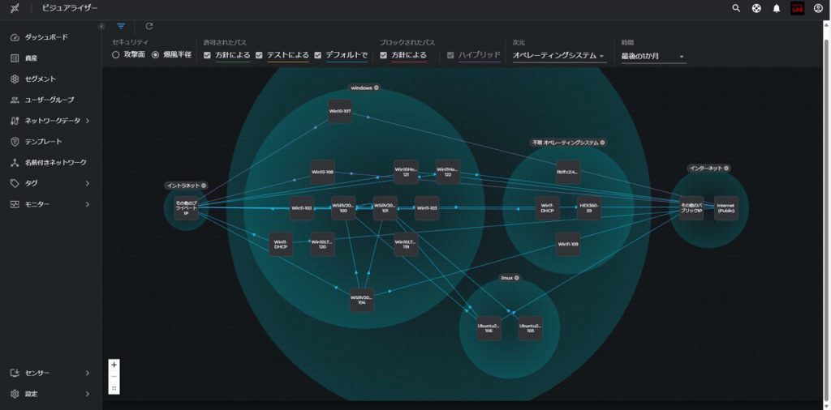Viewport: 831px width, 410px height.
Task: Collapse the イントラネット group icon
Action: click(x=204, y=186)
